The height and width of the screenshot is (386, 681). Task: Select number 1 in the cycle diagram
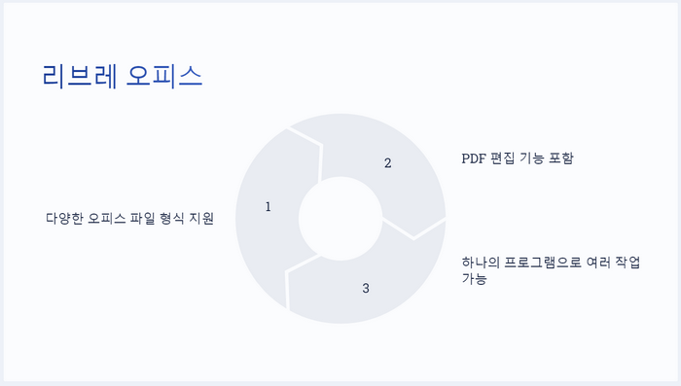(268, 207)
